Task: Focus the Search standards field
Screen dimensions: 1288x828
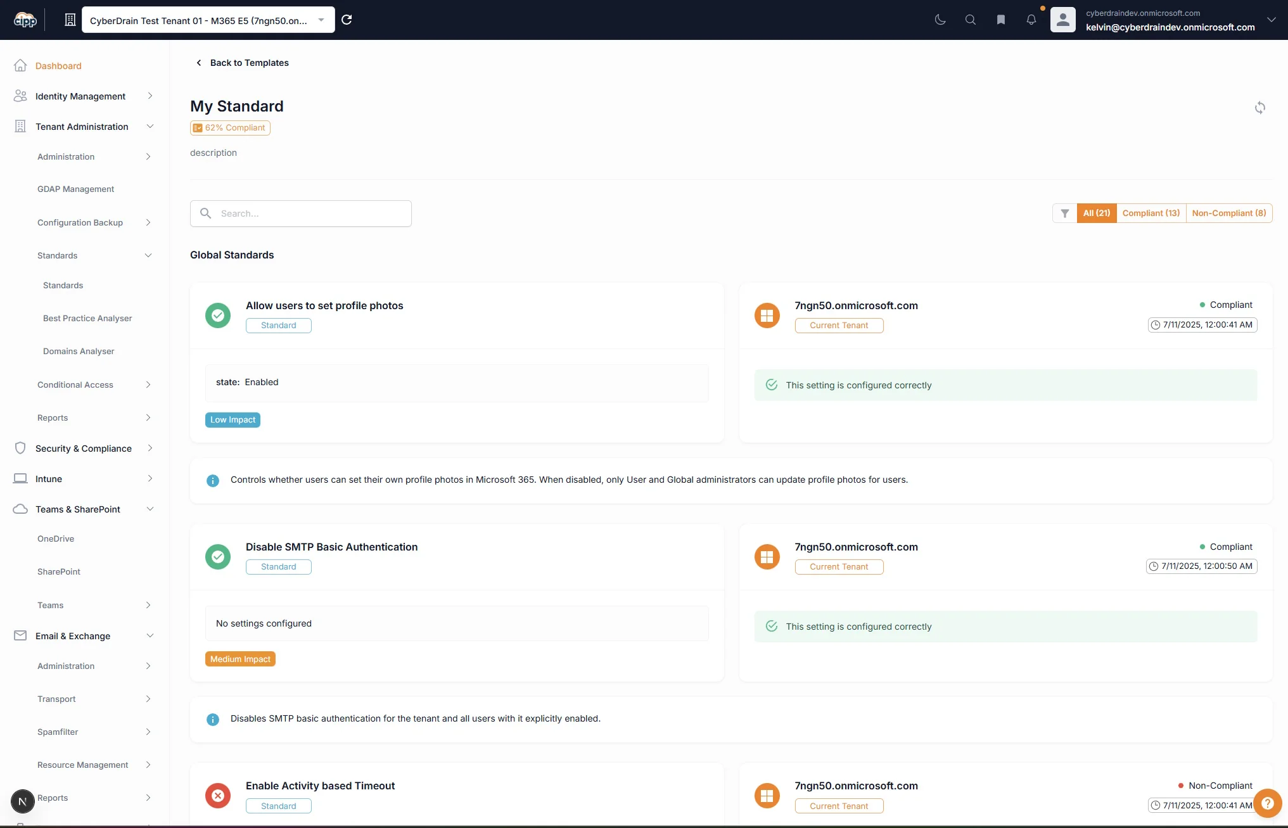Action: (x=301, y=213)
